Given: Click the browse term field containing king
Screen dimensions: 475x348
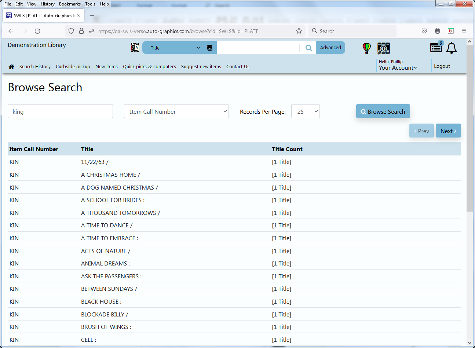Looking at the screenshot, I should [x=60, y=111].
